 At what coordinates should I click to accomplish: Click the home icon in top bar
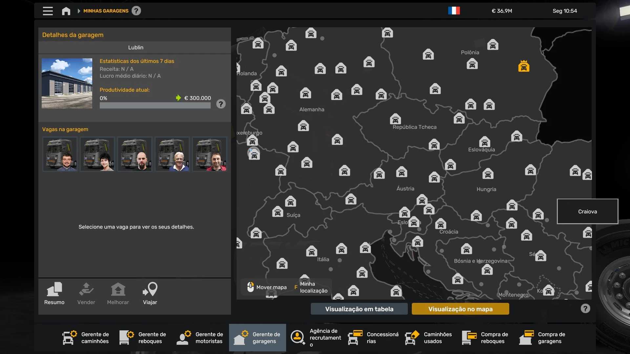pyautogui.click(x=66, y=11)
